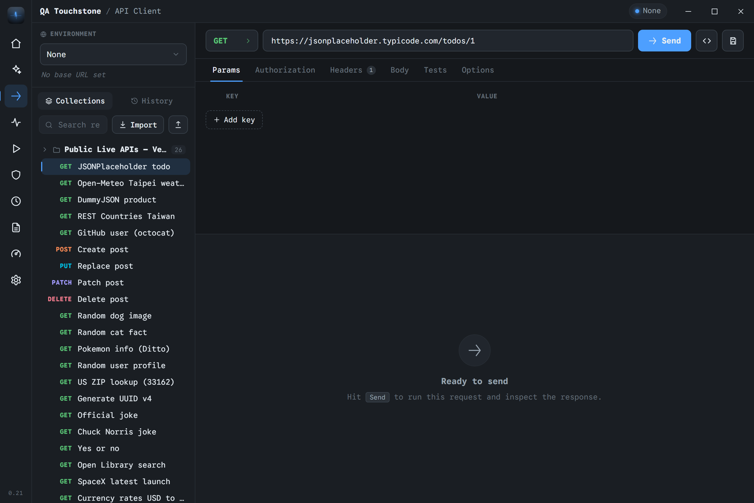This screenshot has width=754, height=503.
Task: Save the request with the disk icon
Action: click(x=733, y=41)
